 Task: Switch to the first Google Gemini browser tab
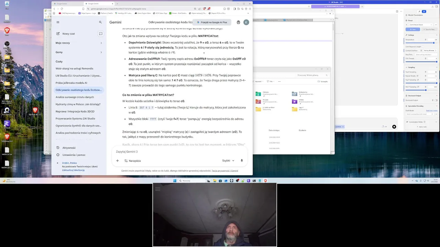(67, 3)
